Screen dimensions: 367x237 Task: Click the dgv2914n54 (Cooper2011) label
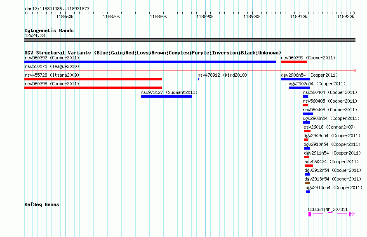coord(334,188)
